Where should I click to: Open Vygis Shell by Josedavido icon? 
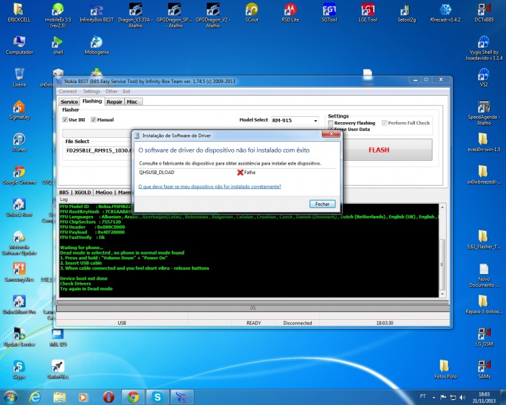(484, 48)
